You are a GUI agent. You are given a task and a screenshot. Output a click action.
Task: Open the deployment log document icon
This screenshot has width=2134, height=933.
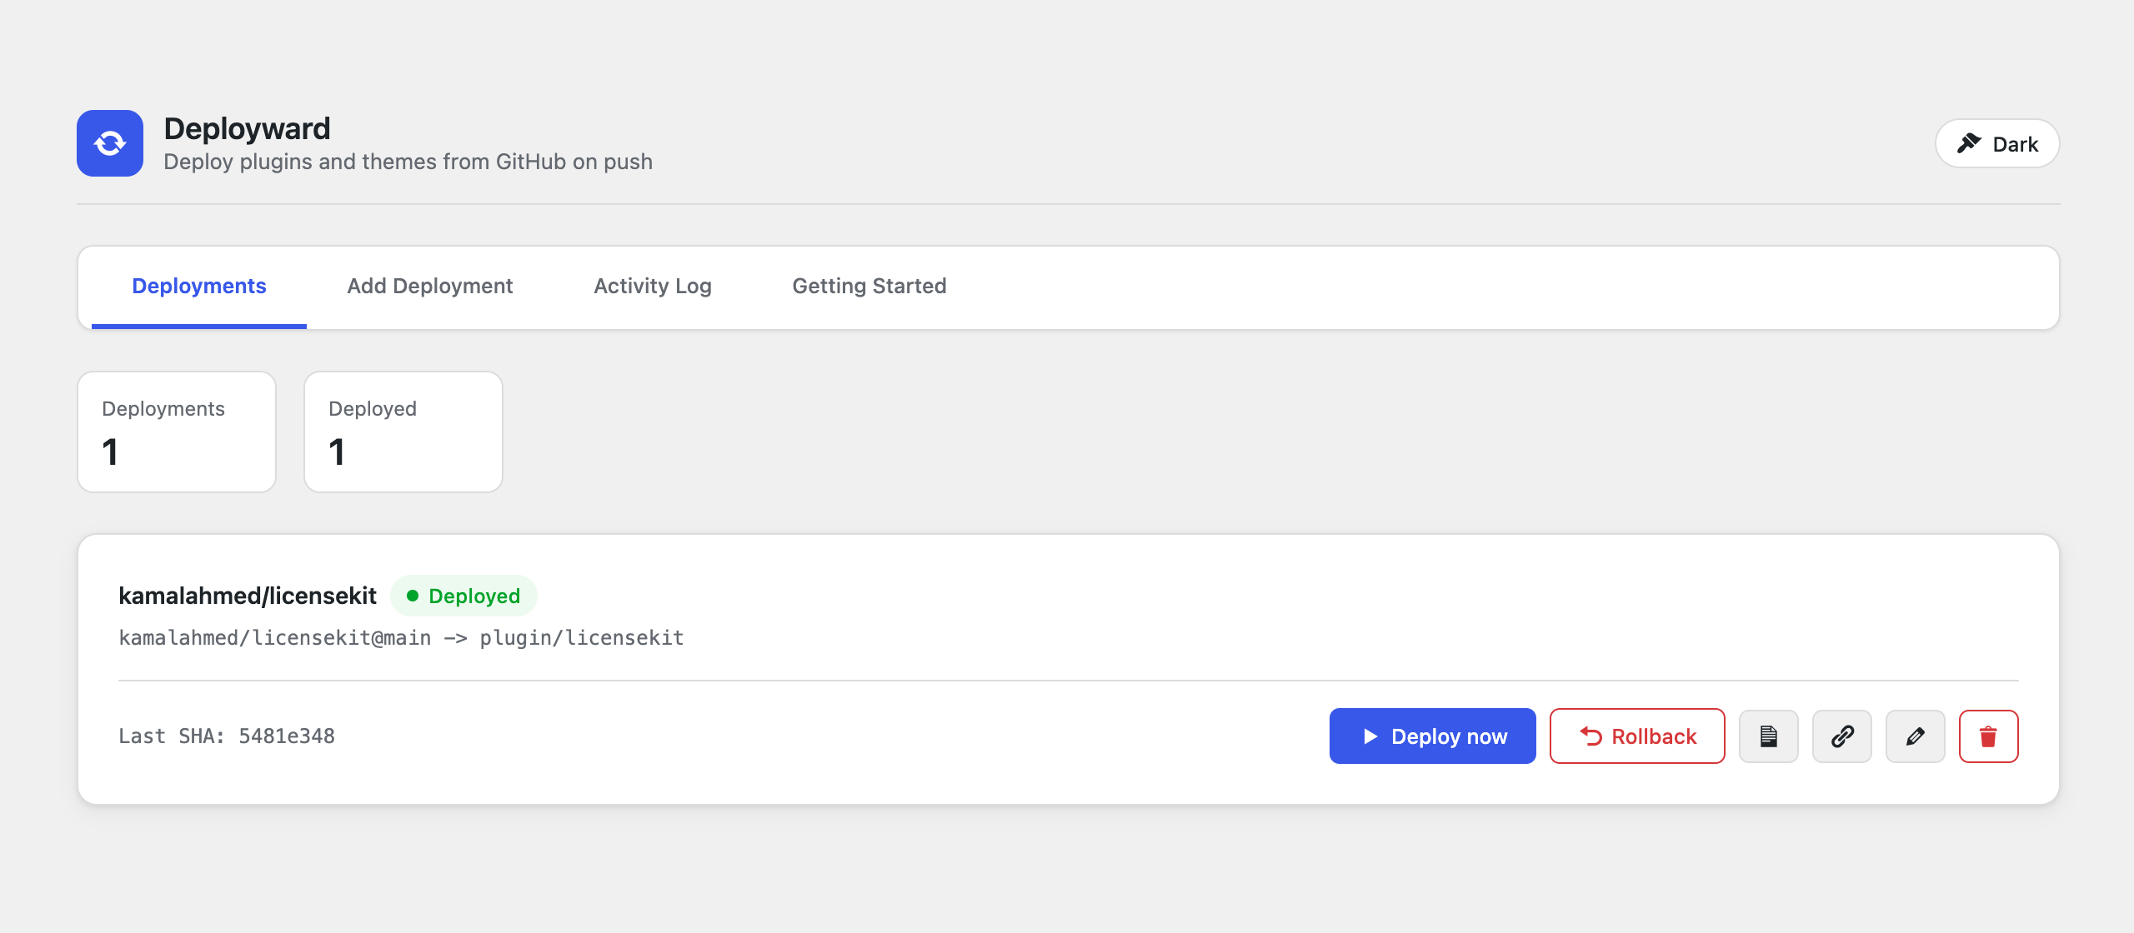click(1769, 736)
